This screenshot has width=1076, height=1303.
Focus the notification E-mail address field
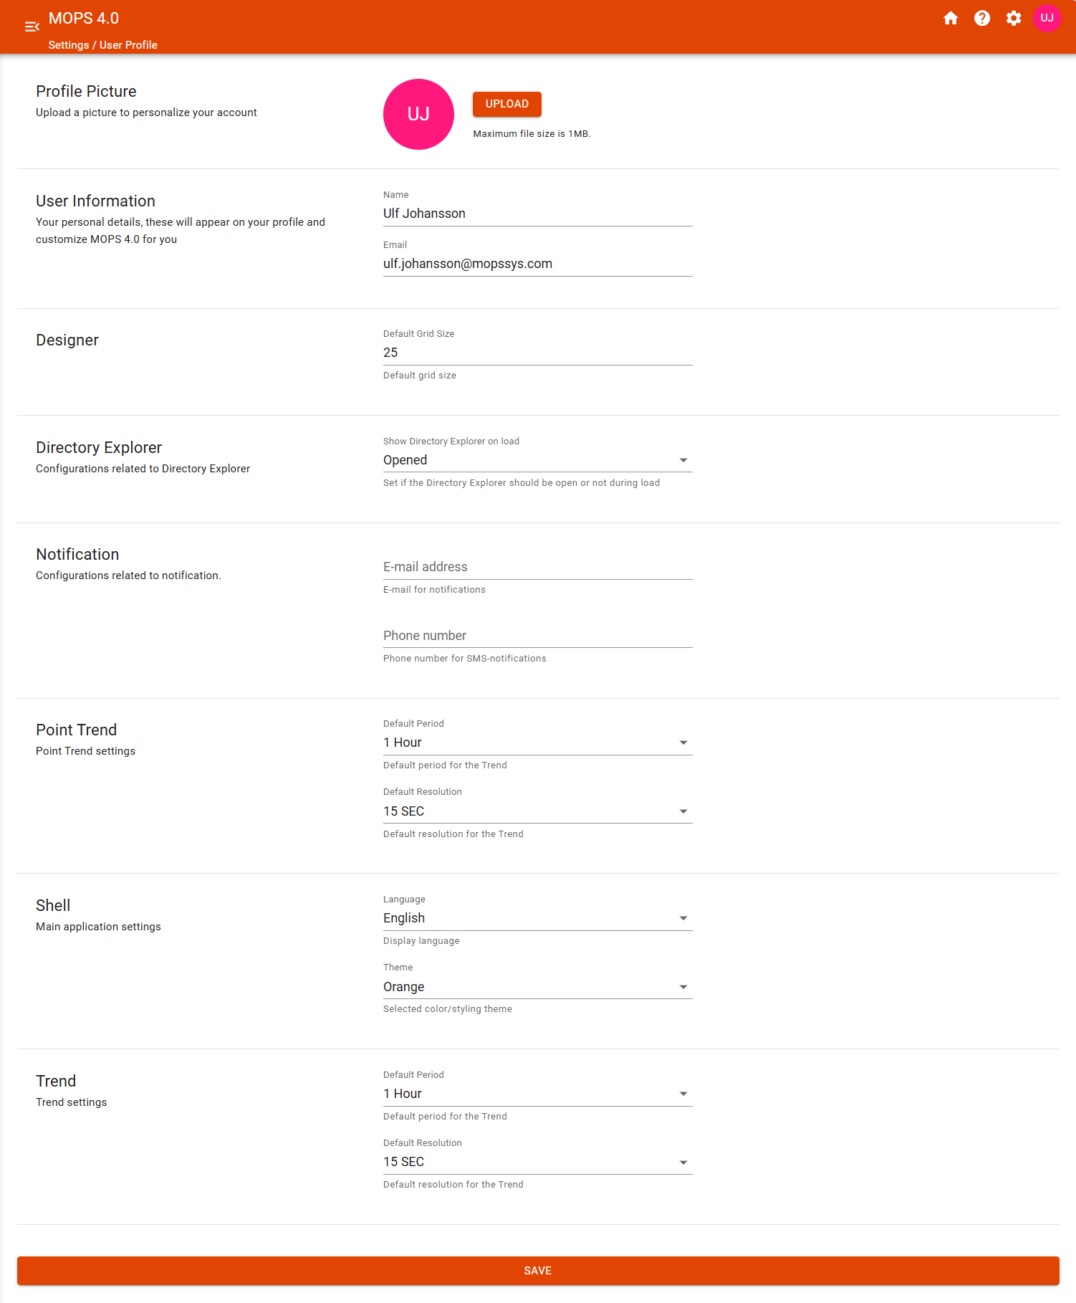pos(537,567)
